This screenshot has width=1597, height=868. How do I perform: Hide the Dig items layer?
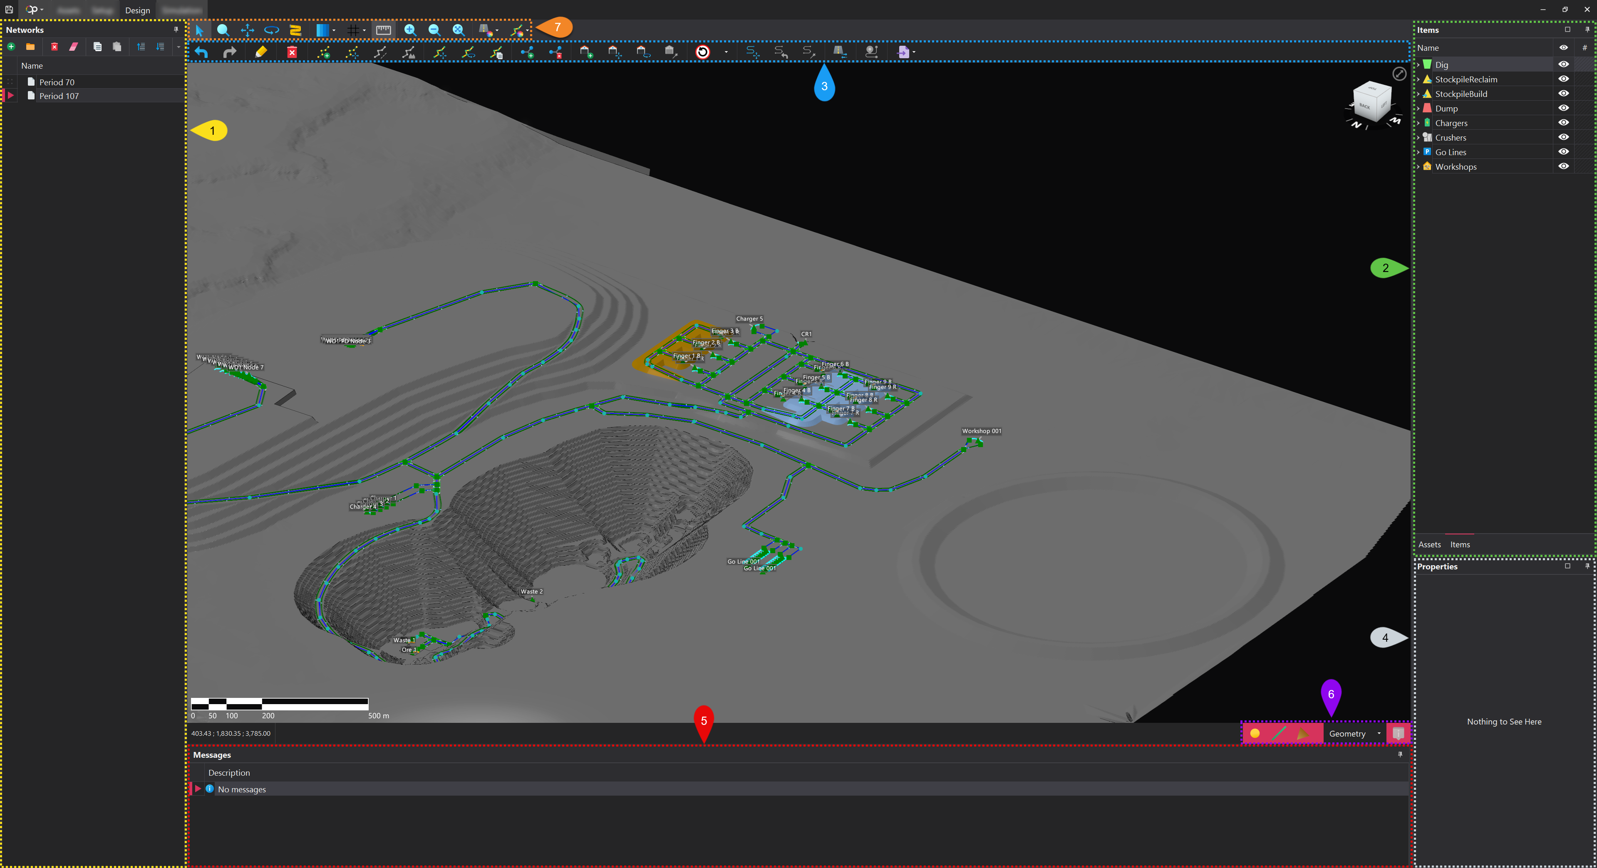tap(1563, 64)
